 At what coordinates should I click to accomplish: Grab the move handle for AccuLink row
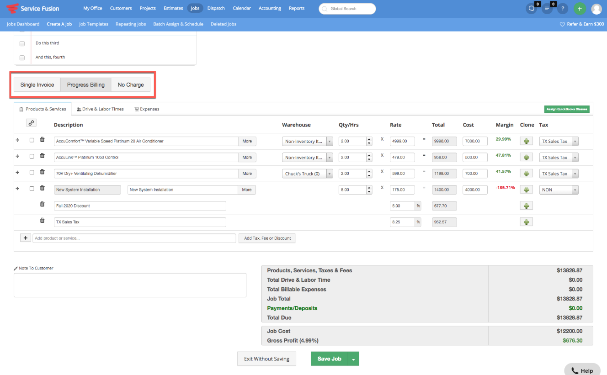[17, 156]
